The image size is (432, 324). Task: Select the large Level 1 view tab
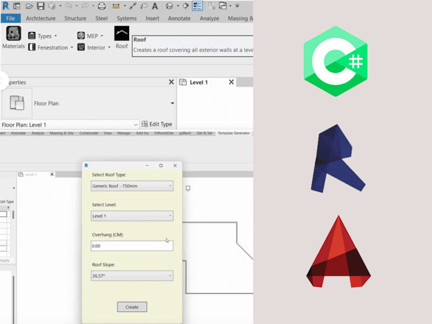(x=207, y=82)
